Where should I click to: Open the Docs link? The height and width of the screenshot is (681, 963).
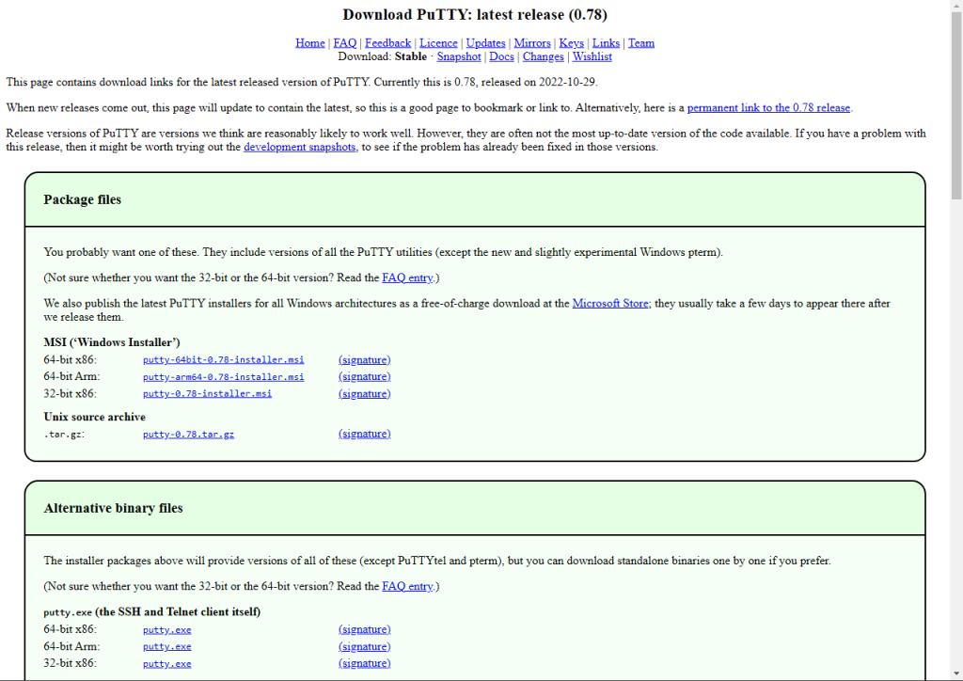pos(501,56)
